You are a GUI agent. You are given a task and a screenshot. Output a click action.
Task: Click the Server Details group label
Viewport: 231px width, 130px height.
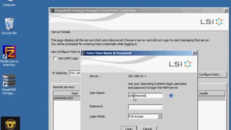[x=61, y=32]
